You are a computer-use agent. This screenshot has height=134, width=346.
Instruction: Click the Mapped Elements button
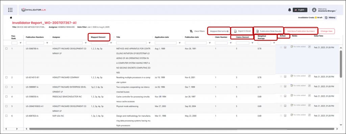tap(219, 31)
